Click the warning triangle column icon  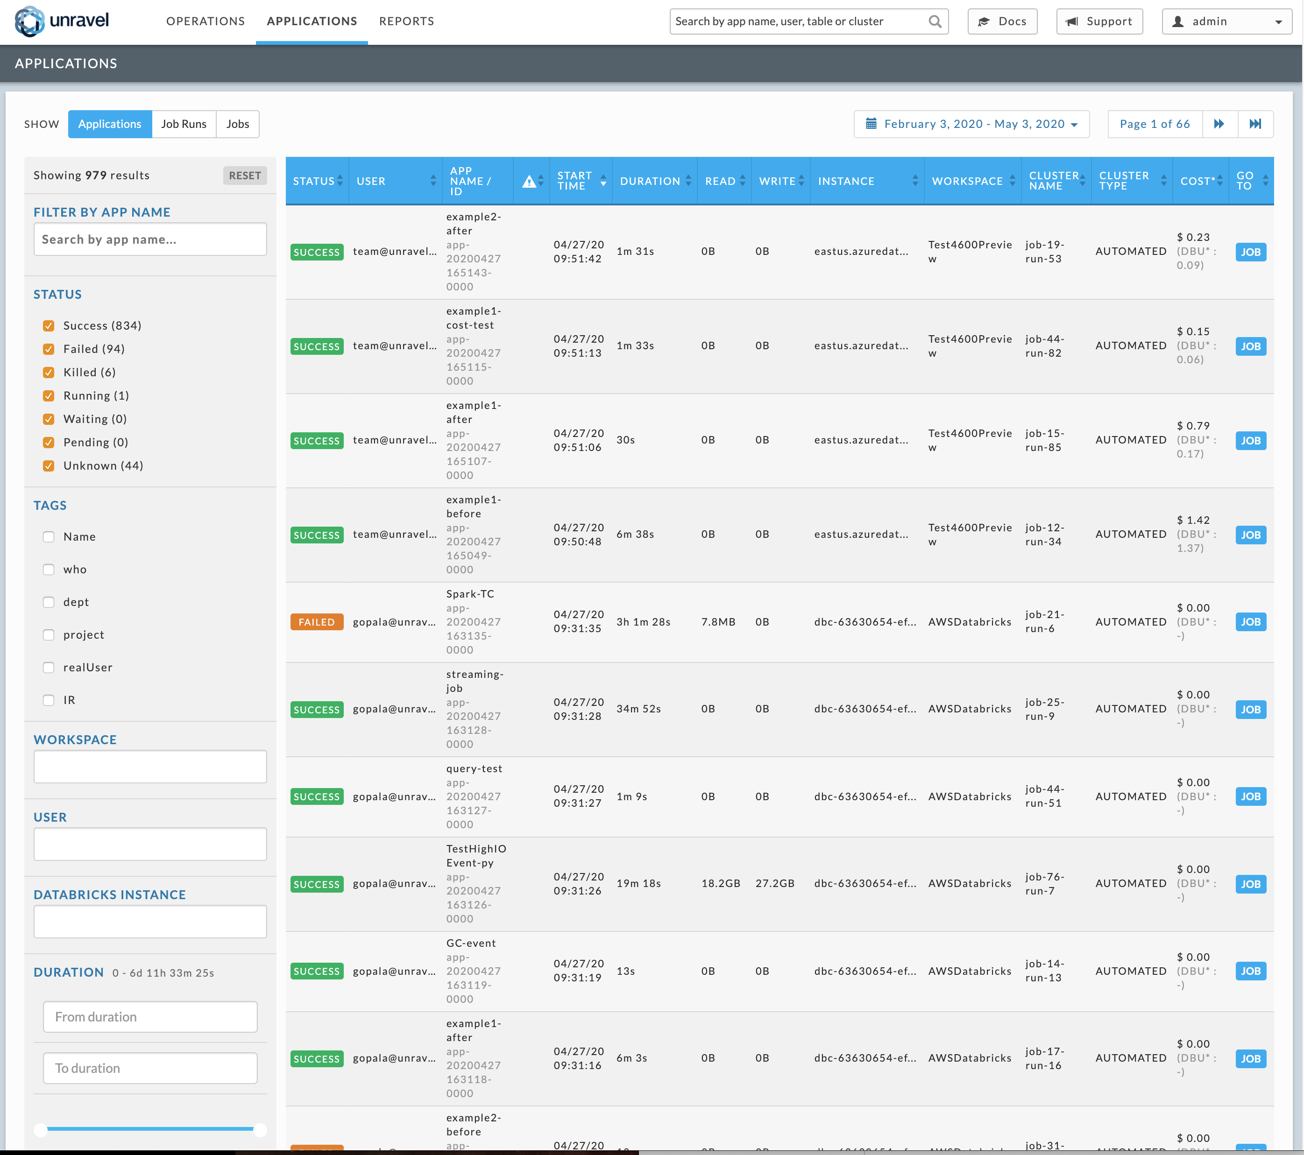[529, 182]
